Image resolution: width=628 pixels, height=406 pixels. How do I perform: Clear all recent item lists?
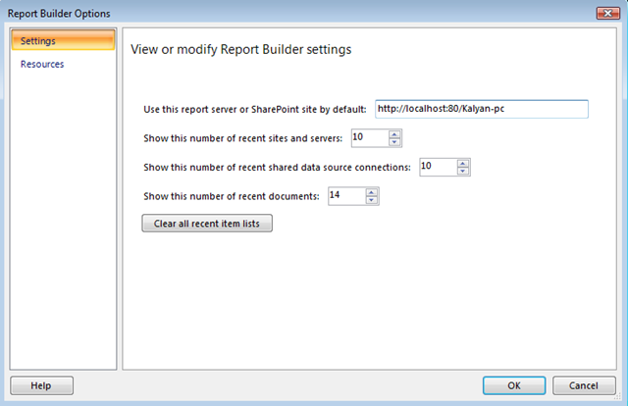pos(207,223)
